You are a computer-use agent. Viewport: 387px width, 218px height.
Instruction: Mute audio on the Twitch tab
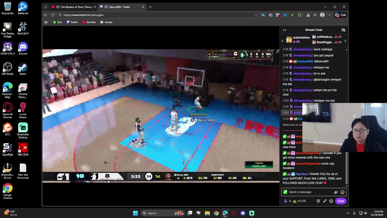(106, 7)
